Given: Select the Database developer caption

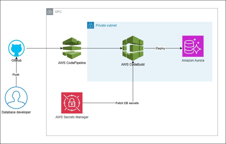Looking at the screenshot, I should point(16,112).
